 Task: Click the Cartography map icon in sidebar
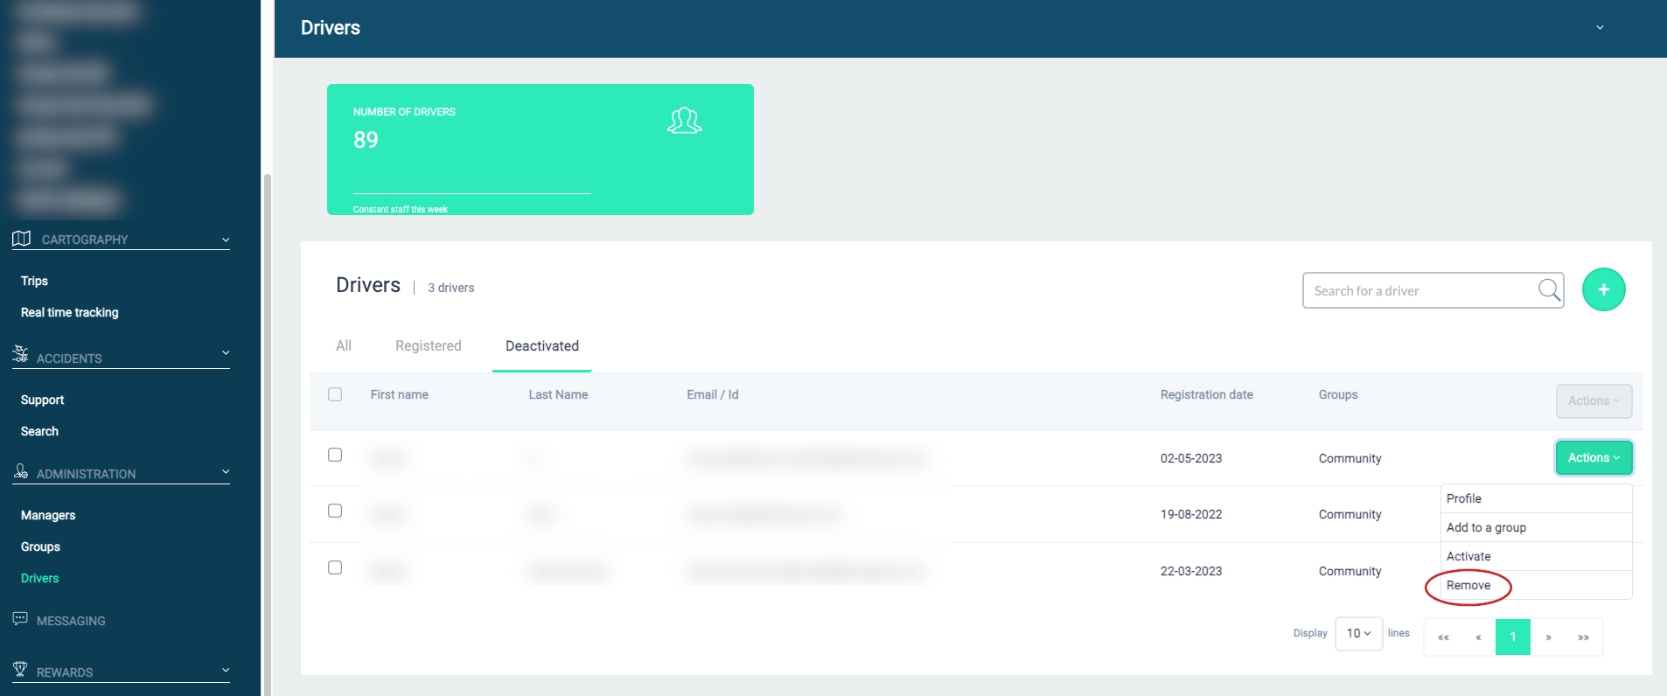pos(22,239)
